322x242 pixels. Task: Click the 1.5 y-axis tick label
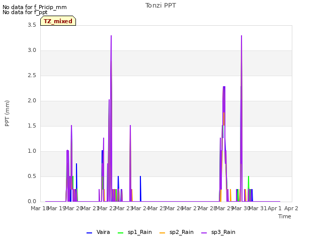[x=32, y=126]
